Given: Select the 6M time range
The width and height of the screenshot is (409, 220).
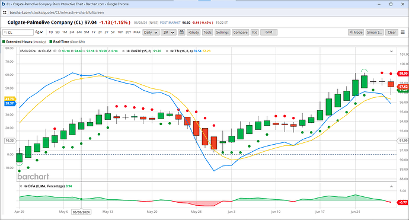Looking at the screenshot, I should [79, 33].
